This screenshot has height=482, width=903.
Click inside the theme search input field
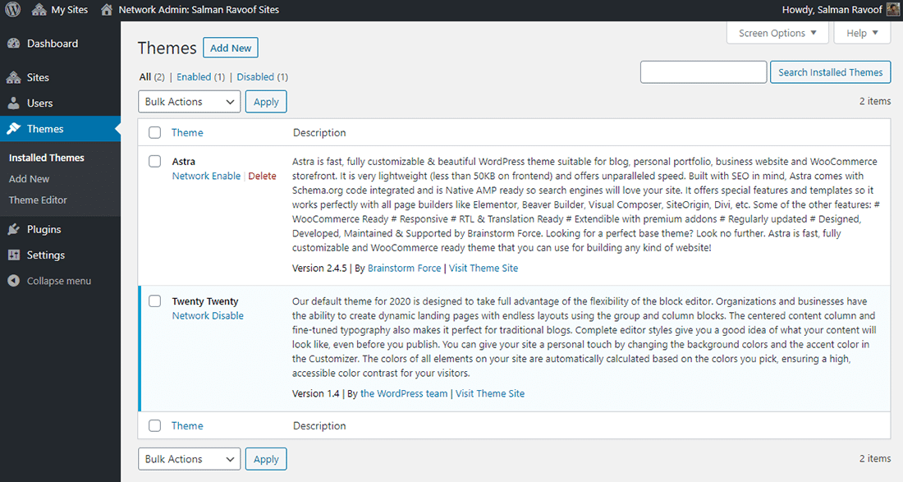click(703, 71)
